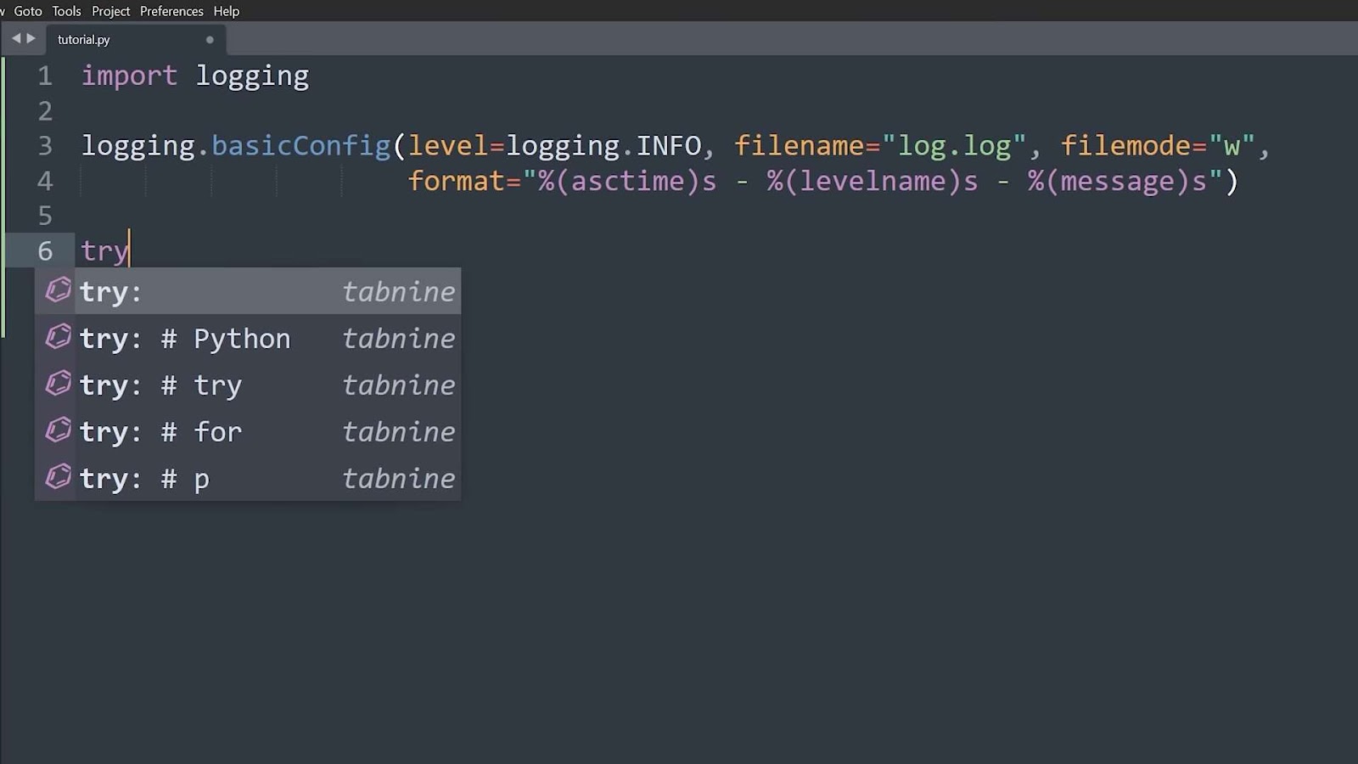
Task: Click the forward navigation arrow
Action: 32,38
